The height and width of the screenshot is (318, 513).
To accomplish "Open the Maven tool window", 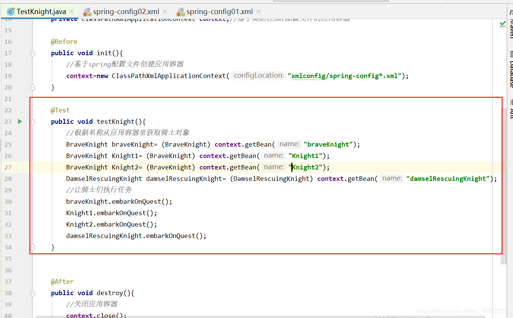I will 511,24.
